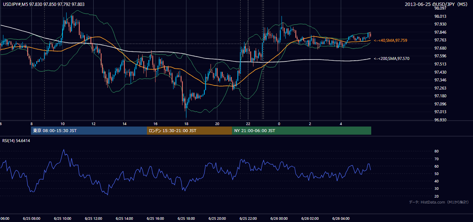Click the 6/25 12:00 time axis label
The image size is (473, 222).
93,219
